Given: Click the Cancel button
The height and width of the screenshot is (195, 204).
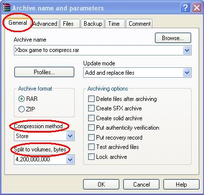Looking at the screenshot, I should click(x=141, y=185).
